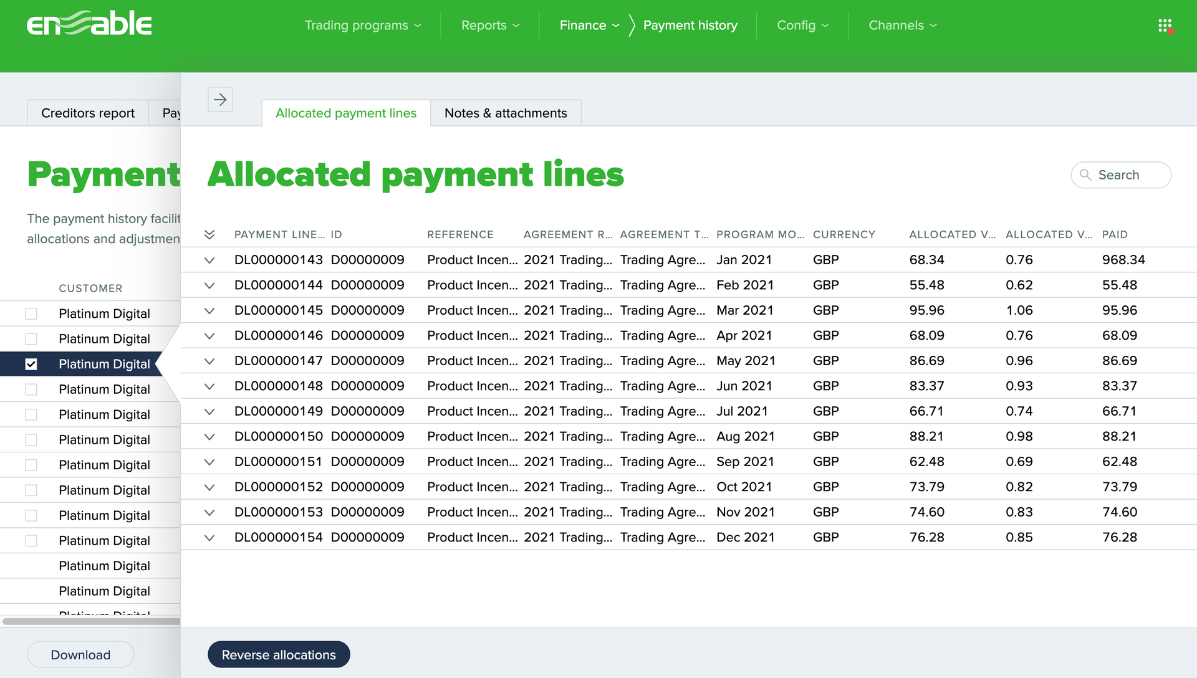Viewport: 1197px width, 678px height.
Task: Expand row DL000000150
Action: (209, 437)
